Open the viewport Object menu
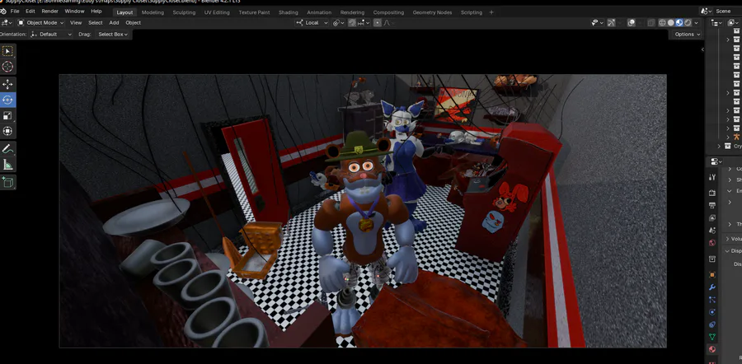Screen dimensions: 742x364 133,23
